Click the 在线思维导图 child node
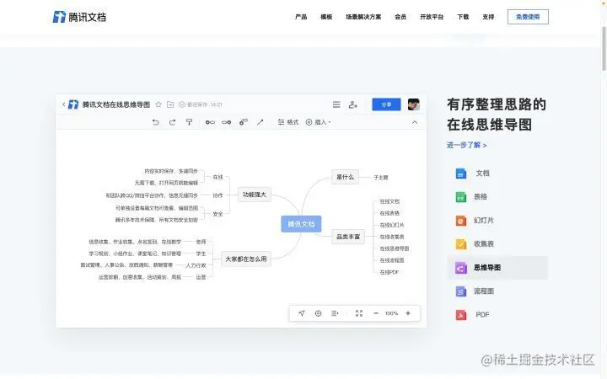The width and height of the screenshot is (607, 379). [394, 248]
